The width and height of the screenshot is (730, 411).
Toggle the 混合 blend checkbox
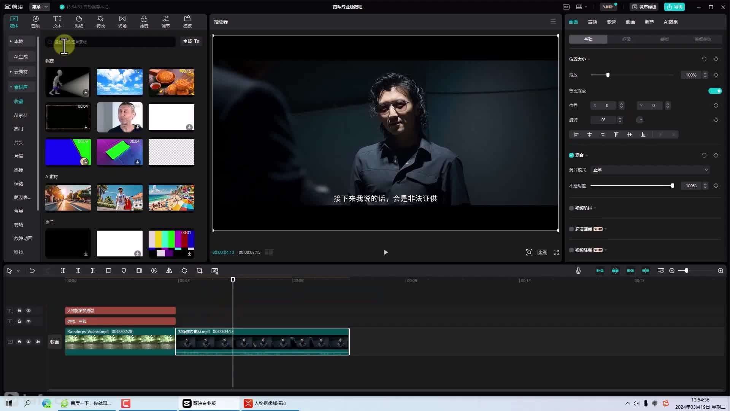tap(571, 155)
